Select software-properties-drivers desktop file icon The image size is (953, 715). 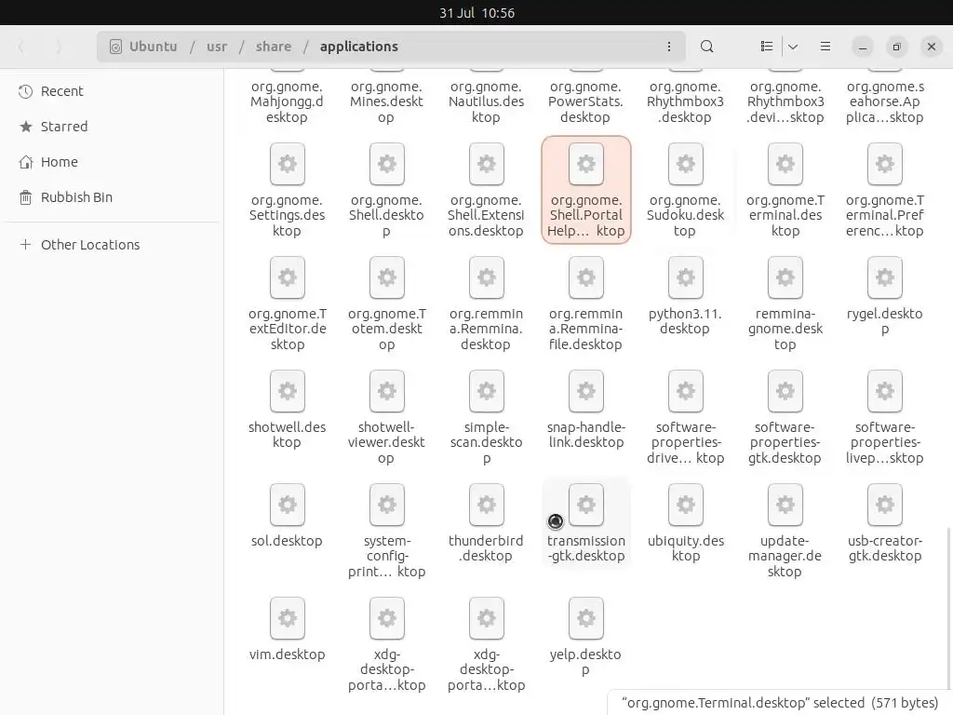(x=686, y=392)
